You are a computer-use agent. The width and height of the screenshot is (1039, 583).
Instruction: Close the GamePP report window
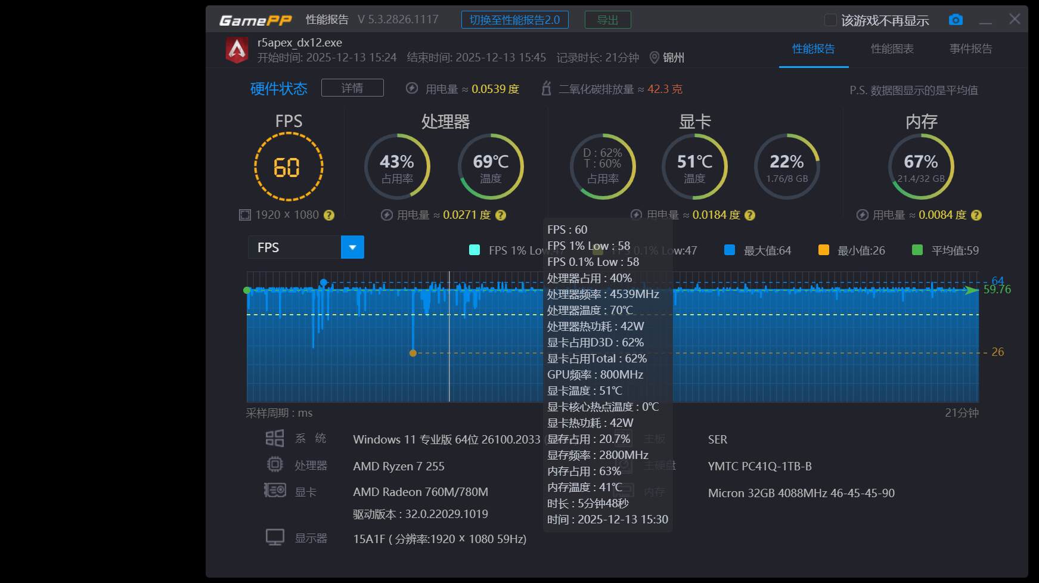[x=1015, y=20]
